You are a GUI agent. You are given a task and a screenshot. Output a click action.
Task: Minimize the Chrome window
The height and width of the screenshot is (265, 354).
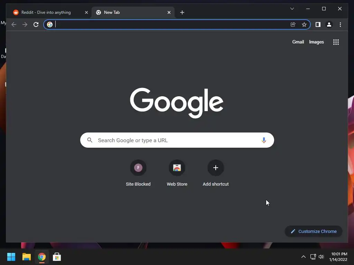308,9
